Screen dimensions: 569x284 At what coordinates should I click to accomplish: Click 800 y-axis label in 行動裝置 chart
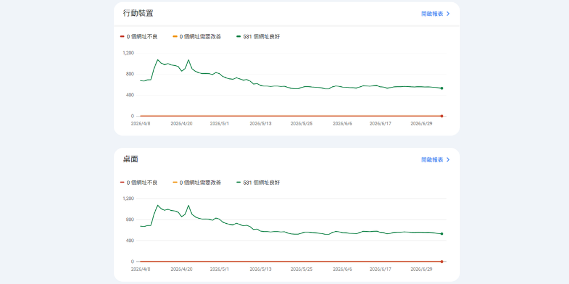(x=130, y=74)
